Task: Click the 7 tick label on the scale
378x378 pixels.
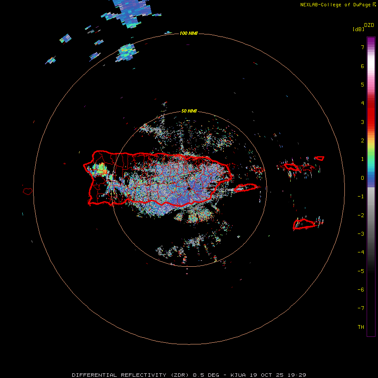Action: pyautogui.click(x=362, y=47)
